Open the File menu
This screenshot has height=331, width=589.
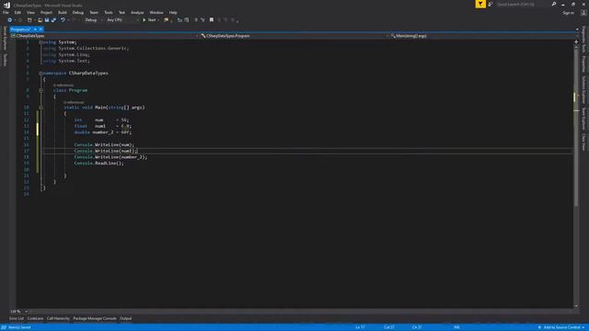click(6, 12)
